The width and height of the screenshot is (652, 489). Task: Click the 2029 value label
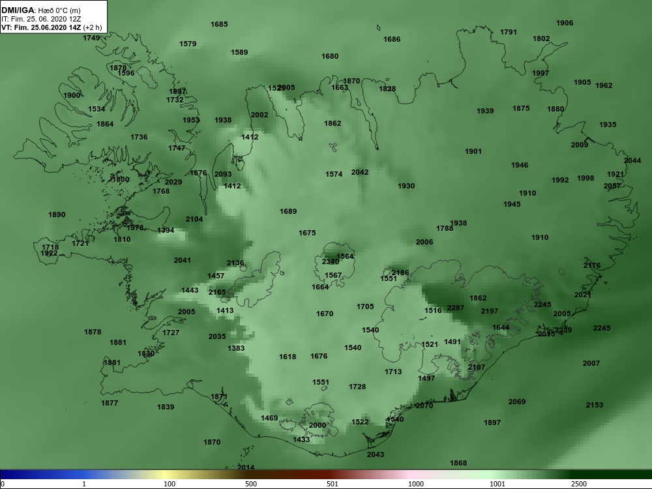click(173, 182)
